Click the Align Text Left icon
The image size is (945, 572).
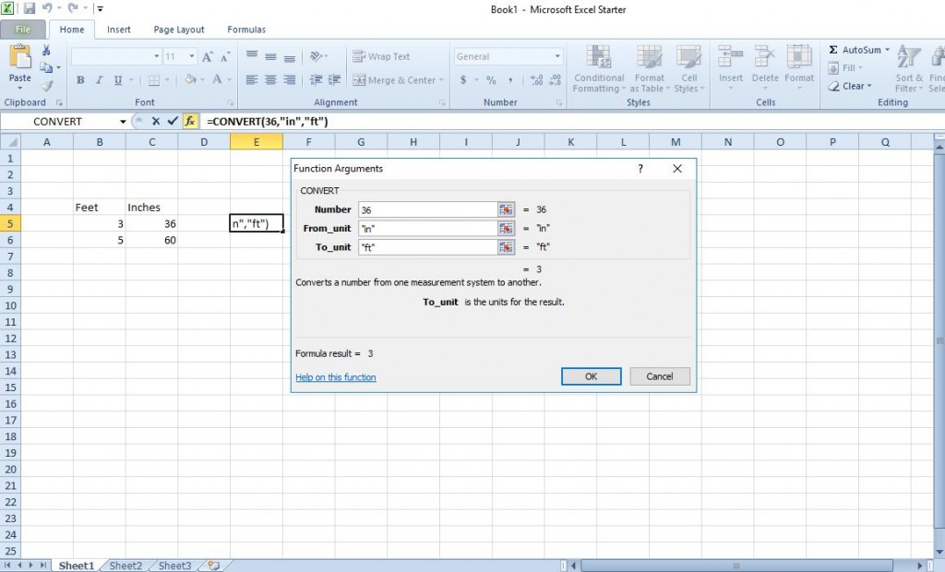pyautogui.click(x=252, y=79)
